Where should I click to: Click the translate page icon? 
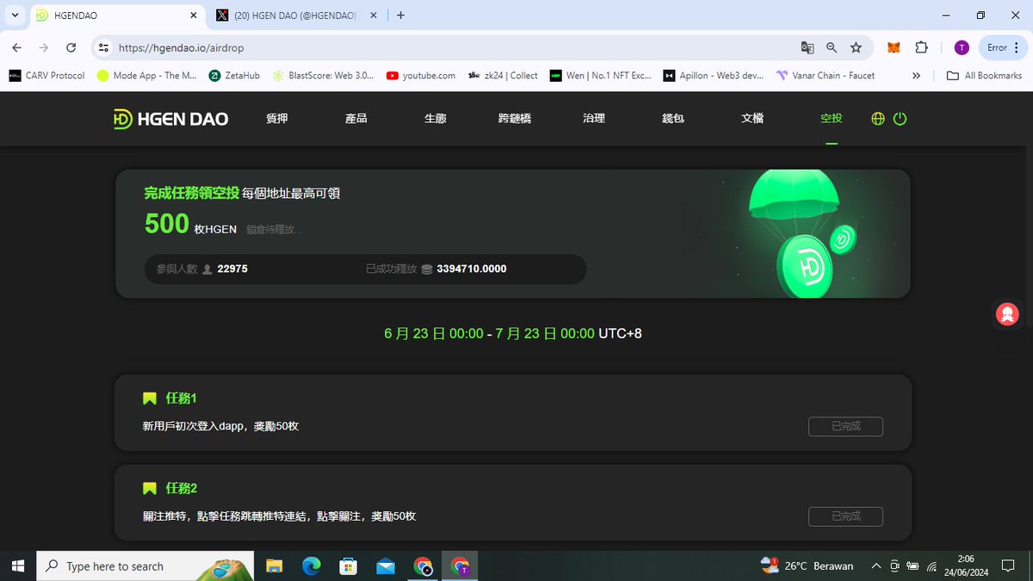point(807,48)
